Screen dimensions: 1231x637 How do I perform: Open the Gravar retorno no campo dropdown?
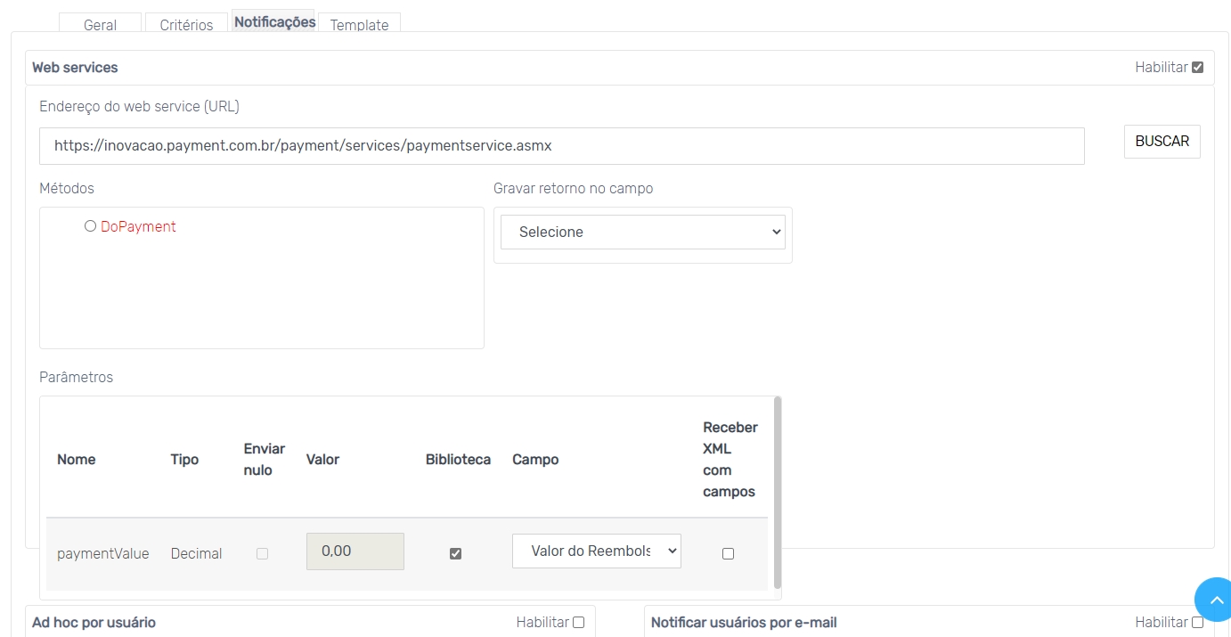click(642, 232)
